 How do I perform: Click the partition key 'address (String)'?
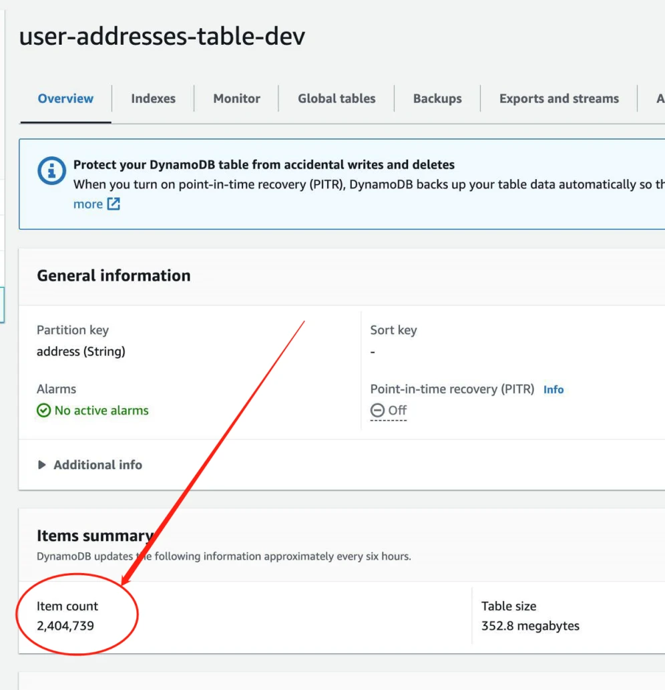click(x=81, y=351)
